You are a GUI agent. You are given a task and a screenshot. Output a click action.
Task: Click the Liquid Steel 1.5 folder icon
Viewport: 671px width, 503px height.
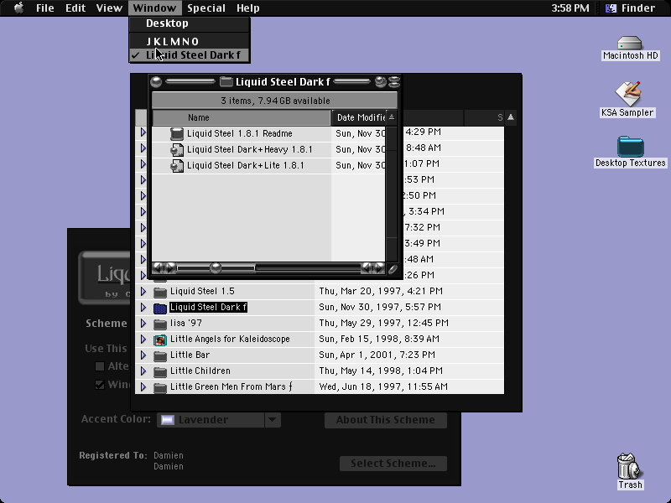point(160,292)
